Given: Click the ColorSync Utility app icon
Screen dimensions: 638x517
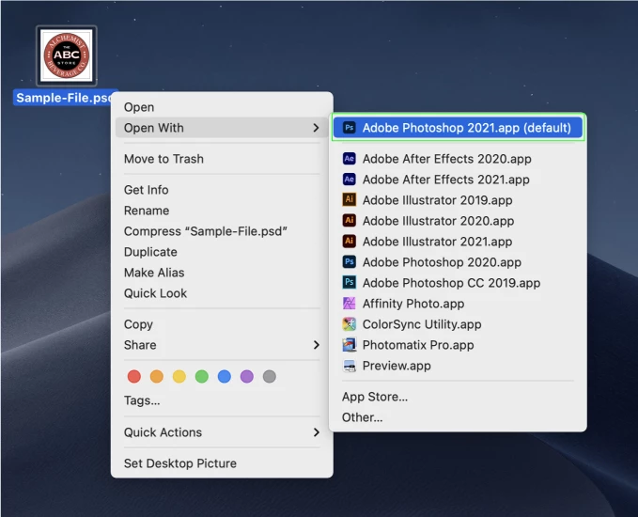Looking at the screenshot, I should point(350,324).
